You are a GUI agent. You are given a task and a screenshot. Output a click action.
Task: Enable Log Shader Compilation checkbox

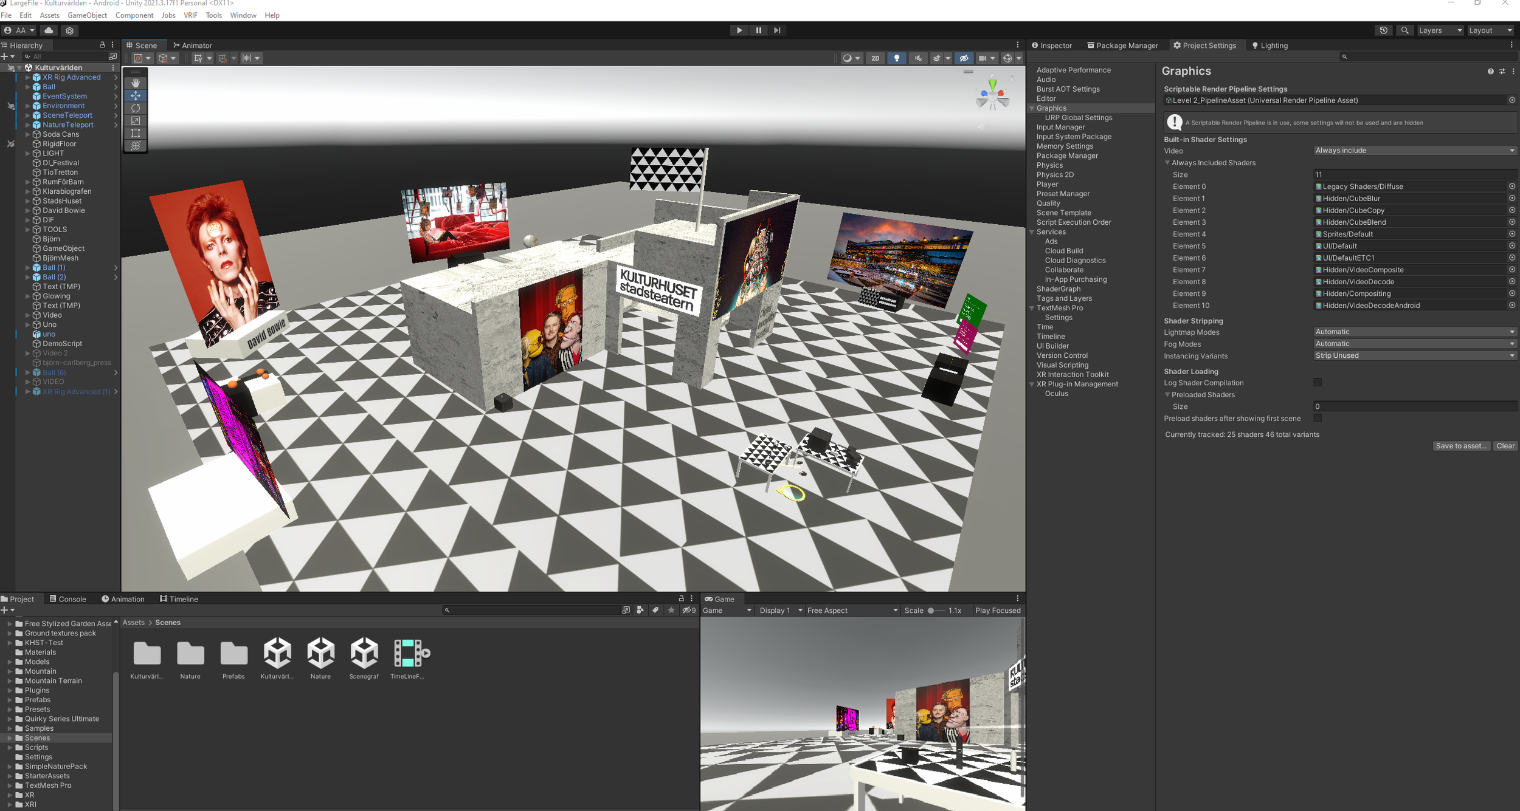point(1318,383)
